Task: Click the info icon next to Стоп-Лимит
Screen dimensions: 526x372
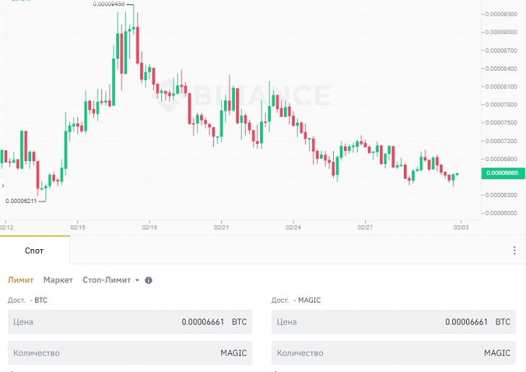Action: (x=149, y=280)
